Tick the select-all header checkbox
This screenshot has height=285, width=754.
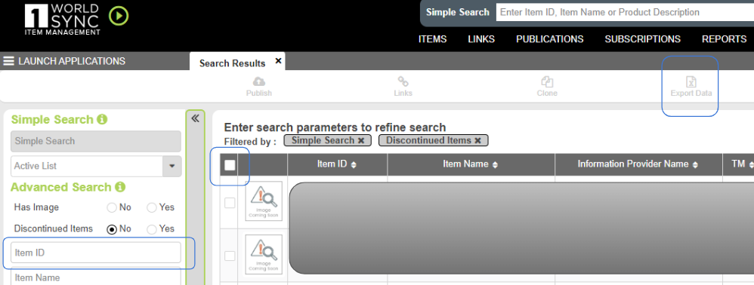(230, 165)
